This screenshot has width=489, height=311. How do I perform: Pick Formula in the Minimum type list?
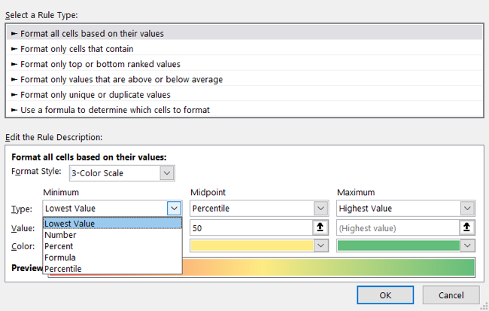pyautogui.click(x=60, y=258)
